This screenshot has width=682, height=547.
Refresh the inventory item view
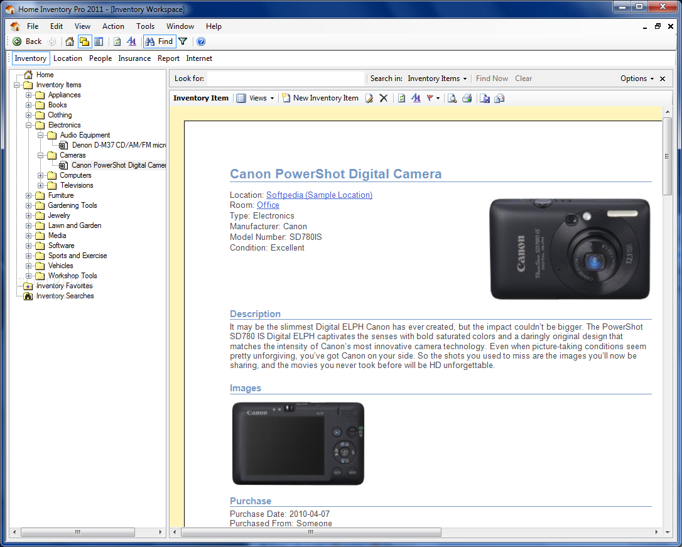[401, 98]
